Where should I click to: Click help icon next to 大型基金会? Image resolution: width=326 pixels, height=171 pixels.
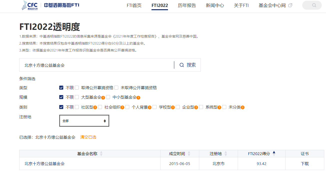[x=103, y=98]
